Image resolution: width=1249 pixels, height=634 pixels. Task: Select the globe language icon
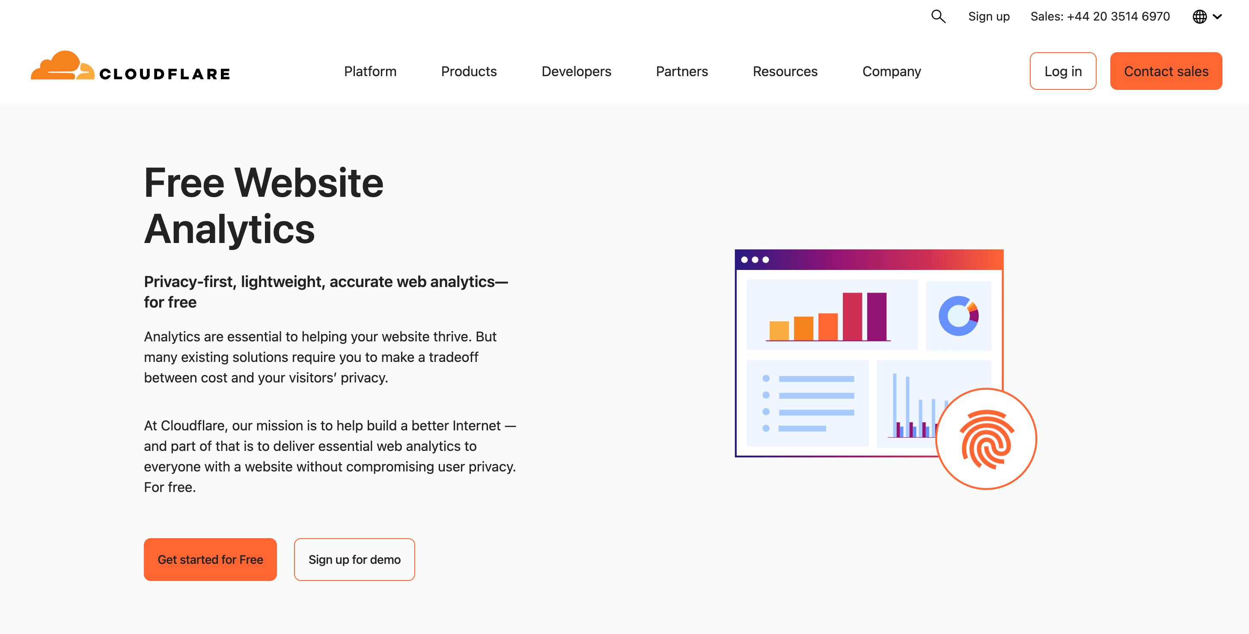pos(1199,16)
